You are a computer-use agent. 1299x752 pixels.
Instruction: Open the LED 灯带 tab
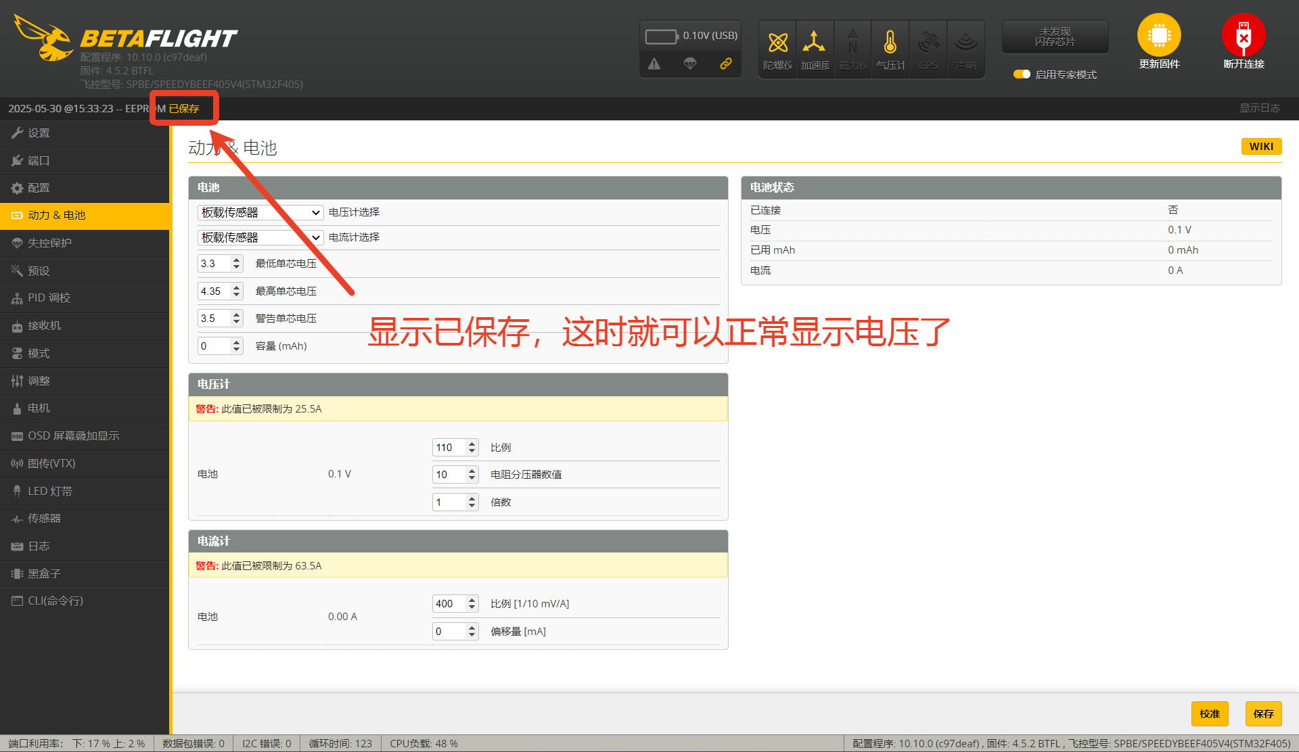[85, 491]
